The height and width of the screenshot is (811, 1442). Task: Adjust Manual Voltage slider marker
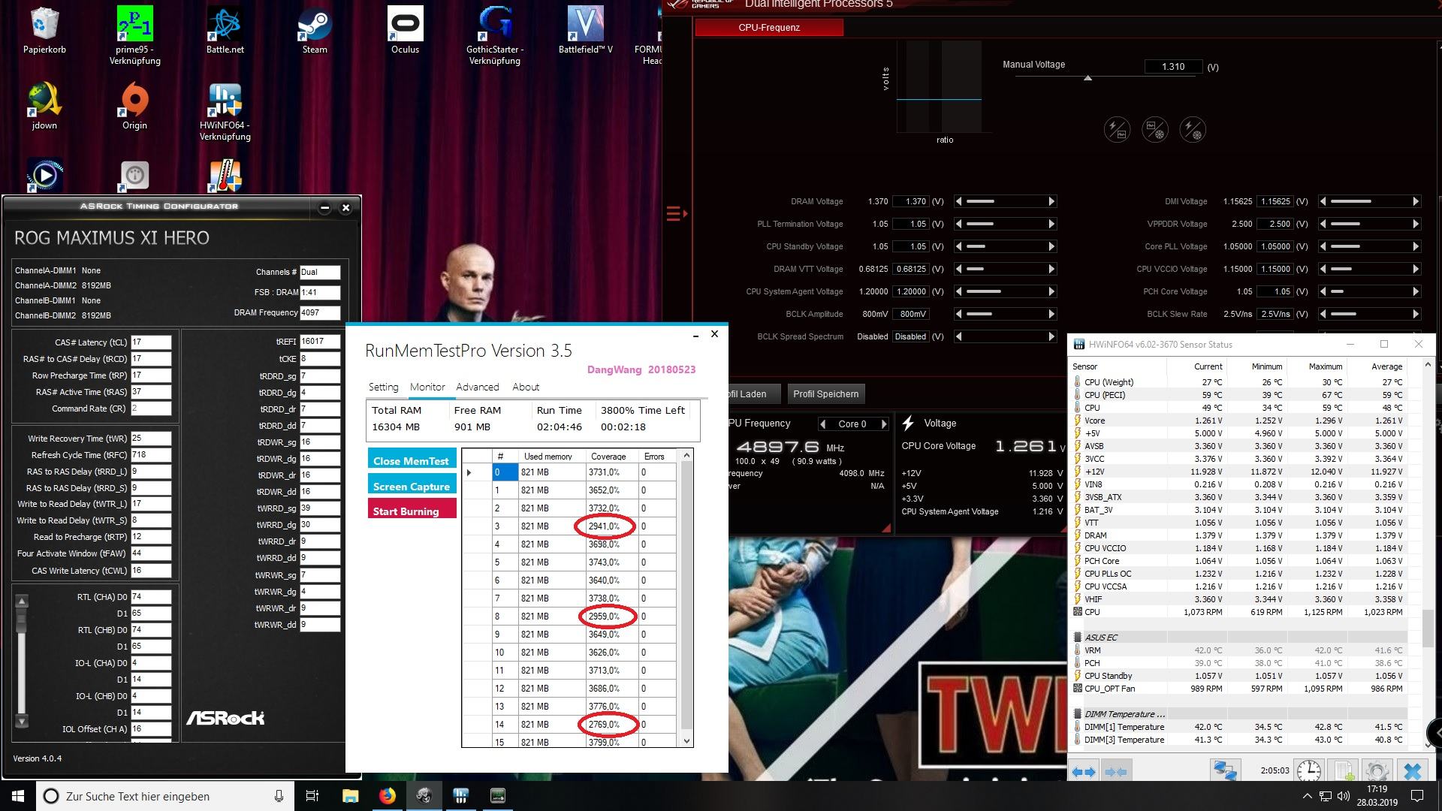1088,77
